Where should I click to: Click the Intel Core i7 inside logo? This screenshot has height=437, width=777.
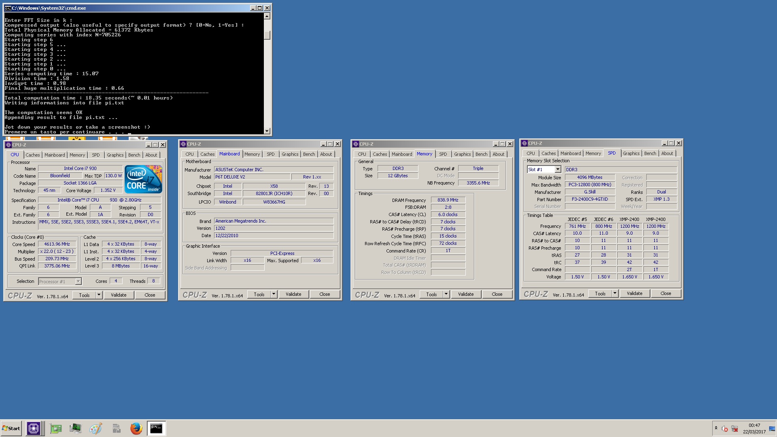[143, 179]
